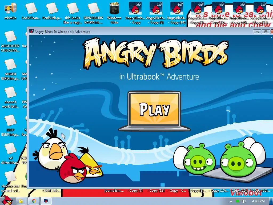Click the red bird character
This screenshot has width=273, height=205.
73,169
